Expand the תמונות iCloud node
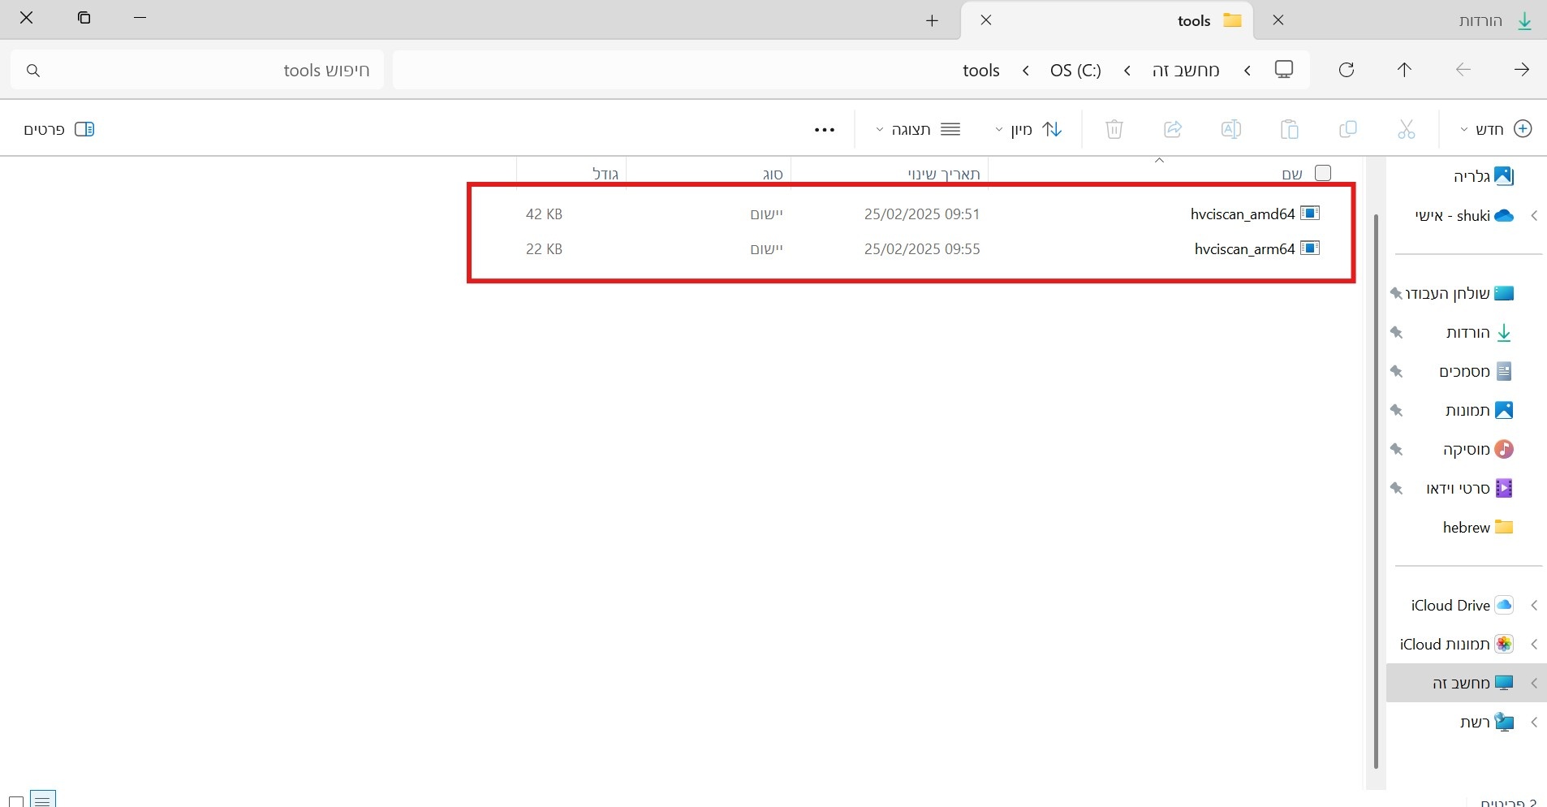 (1534, 644)
